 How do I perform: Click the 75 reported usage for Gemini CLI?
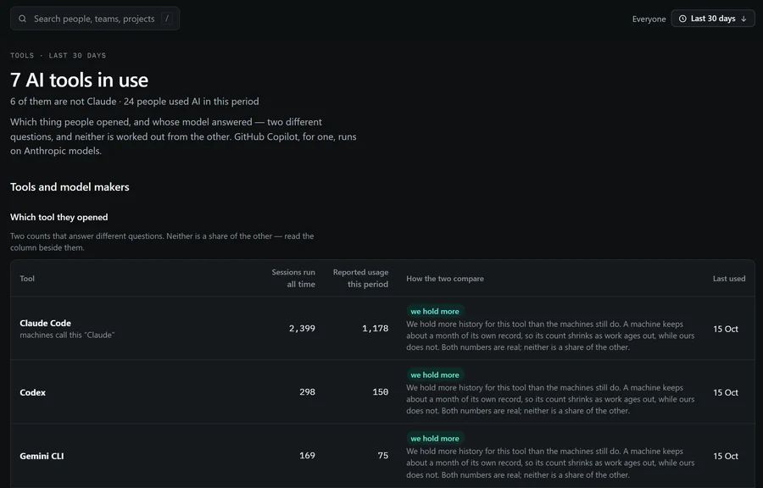pyautogui.click(x=383, y=456)
